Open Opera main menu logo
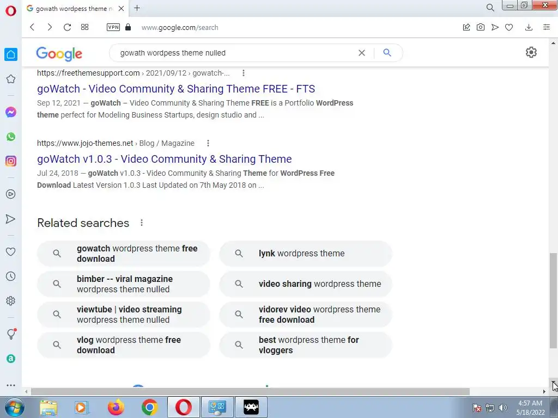Screen dimensions: 558x418 coord(11,11)
